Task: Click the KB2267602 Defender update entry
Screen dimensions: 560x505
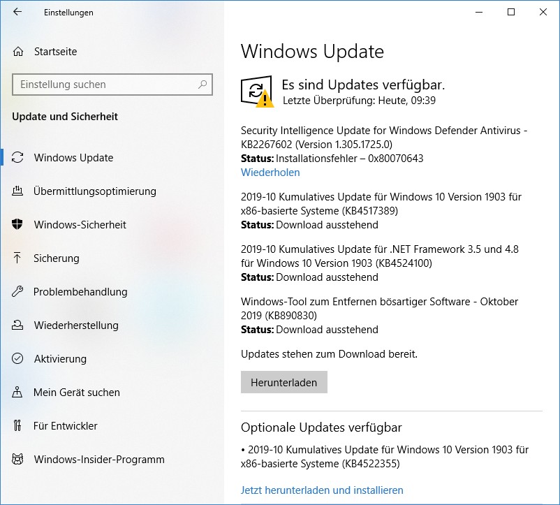Action: (384, 137)
